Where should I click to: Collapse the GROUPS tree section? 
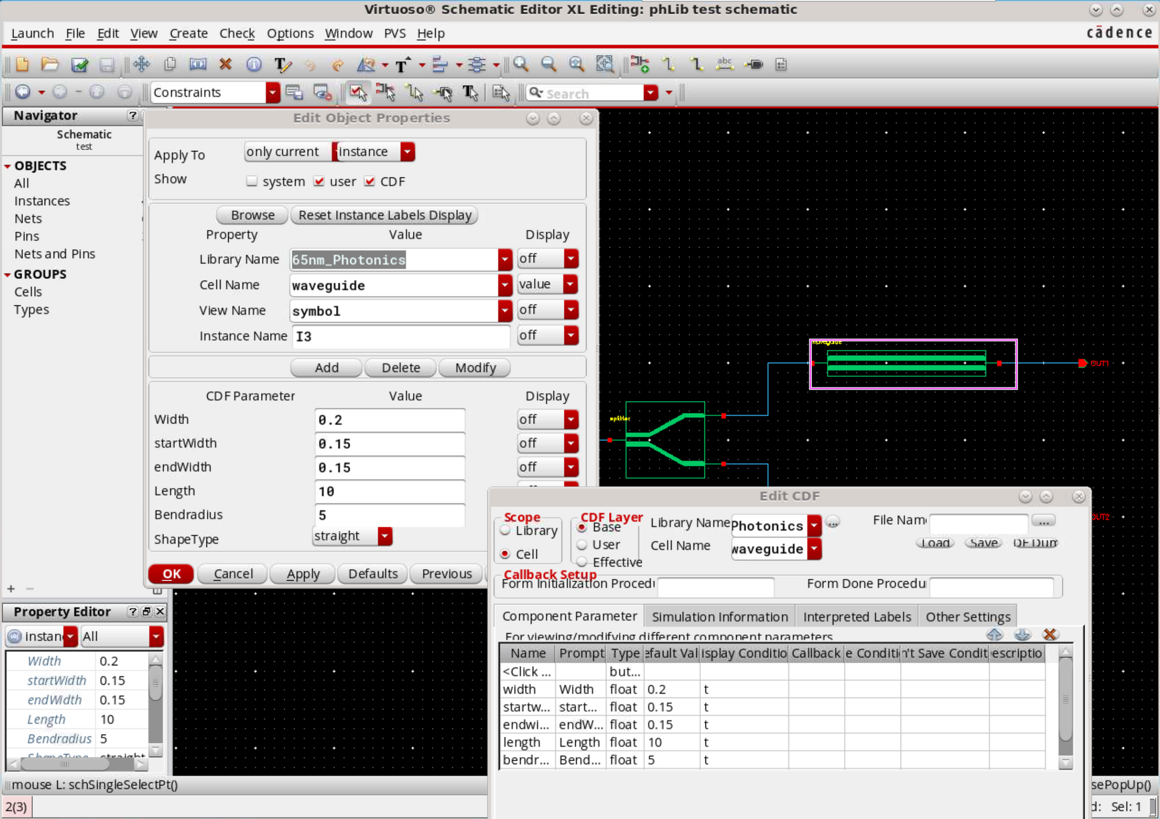coord(7,275)
